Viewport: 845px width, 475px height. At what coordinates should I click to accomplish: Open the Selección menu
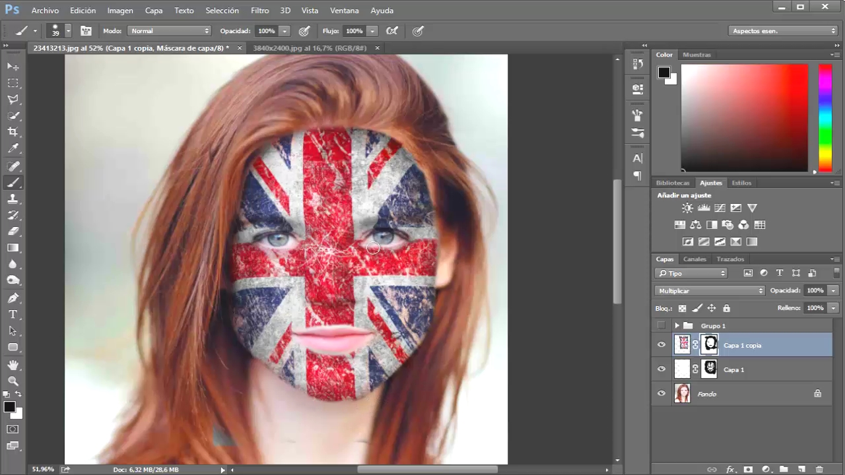pyautogui.click(x=222, y=11)
